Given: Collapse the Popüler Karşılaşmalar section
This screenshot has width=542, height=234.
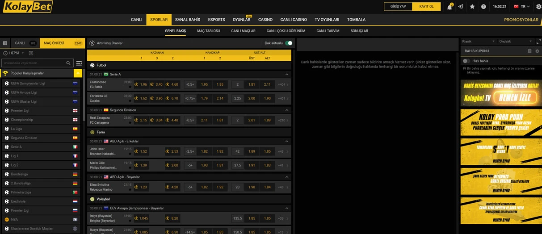Looking at the screenshot, I should tap(78, 73).
